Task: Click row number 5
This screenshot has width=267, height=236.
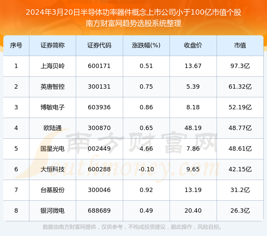Action: click(16, 149)
